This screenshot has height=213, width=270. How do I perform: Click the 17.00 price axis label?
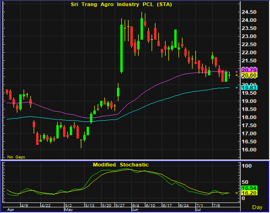(249, 134)
